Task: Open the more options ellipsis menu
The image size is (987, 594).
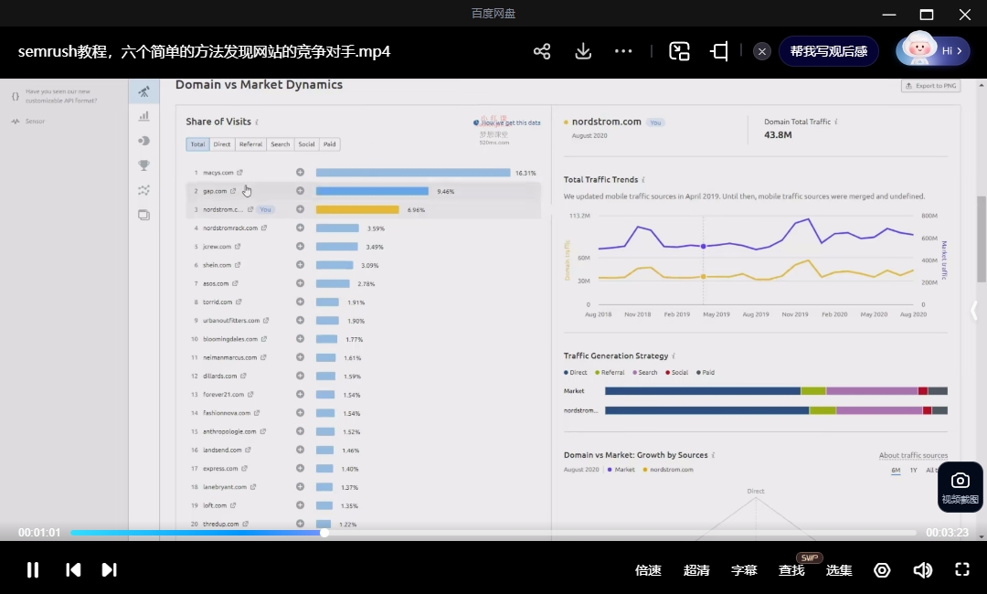Action: coord(623,51)
